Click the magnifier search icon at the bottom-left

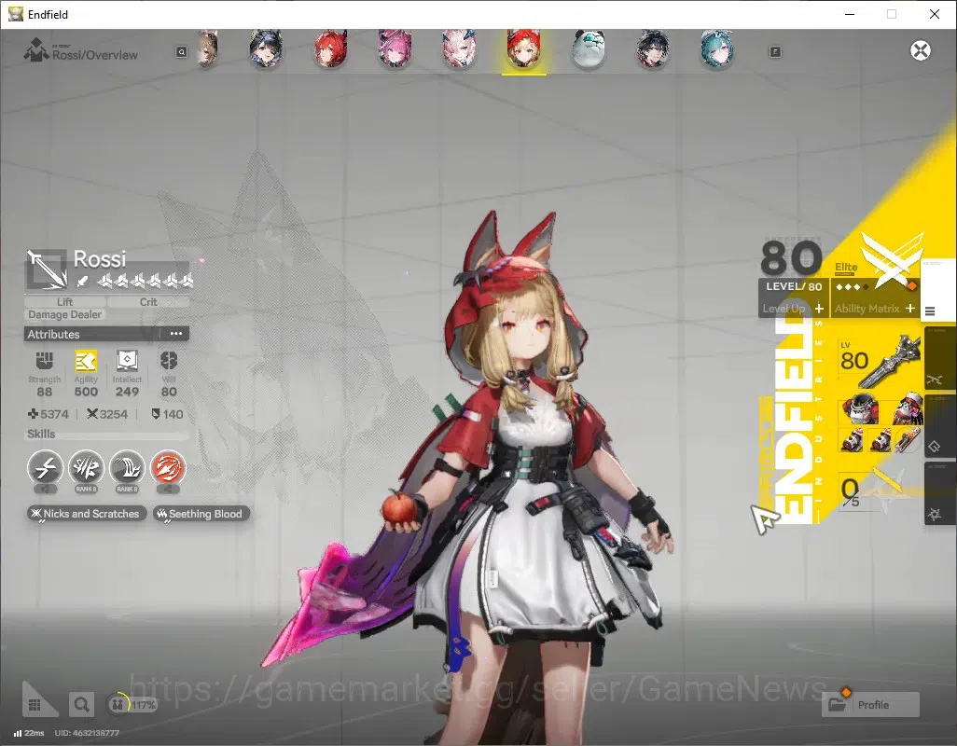click(x=80, y=705)
